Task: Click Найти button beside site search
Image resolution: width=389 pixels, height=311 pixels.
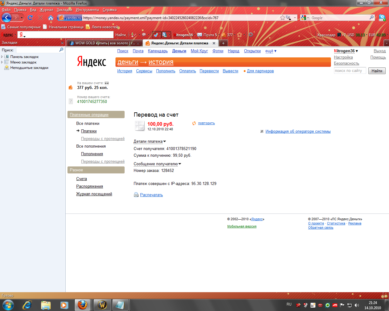Action: [377, 71]
